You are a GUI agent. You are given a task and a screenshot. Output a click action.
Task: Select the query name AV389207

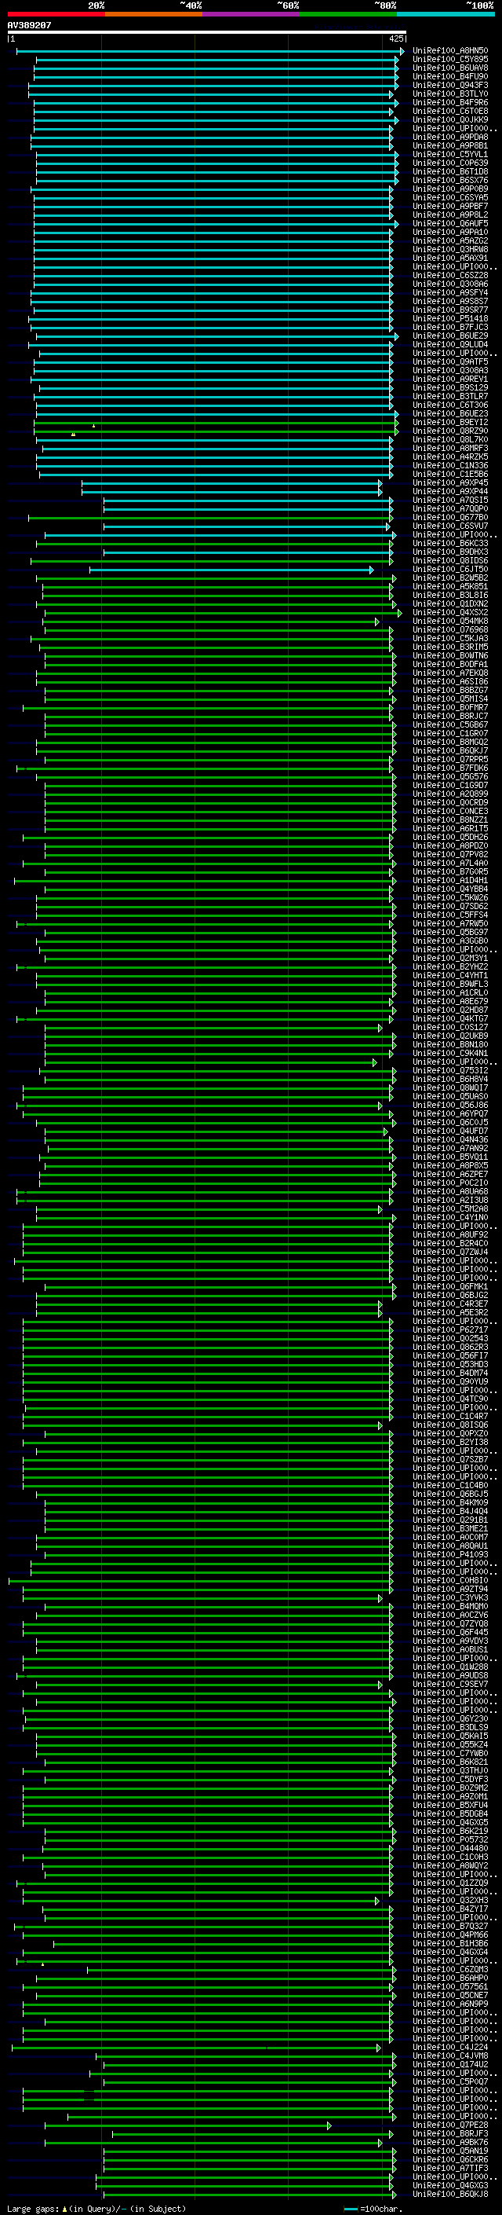[29, 26]
